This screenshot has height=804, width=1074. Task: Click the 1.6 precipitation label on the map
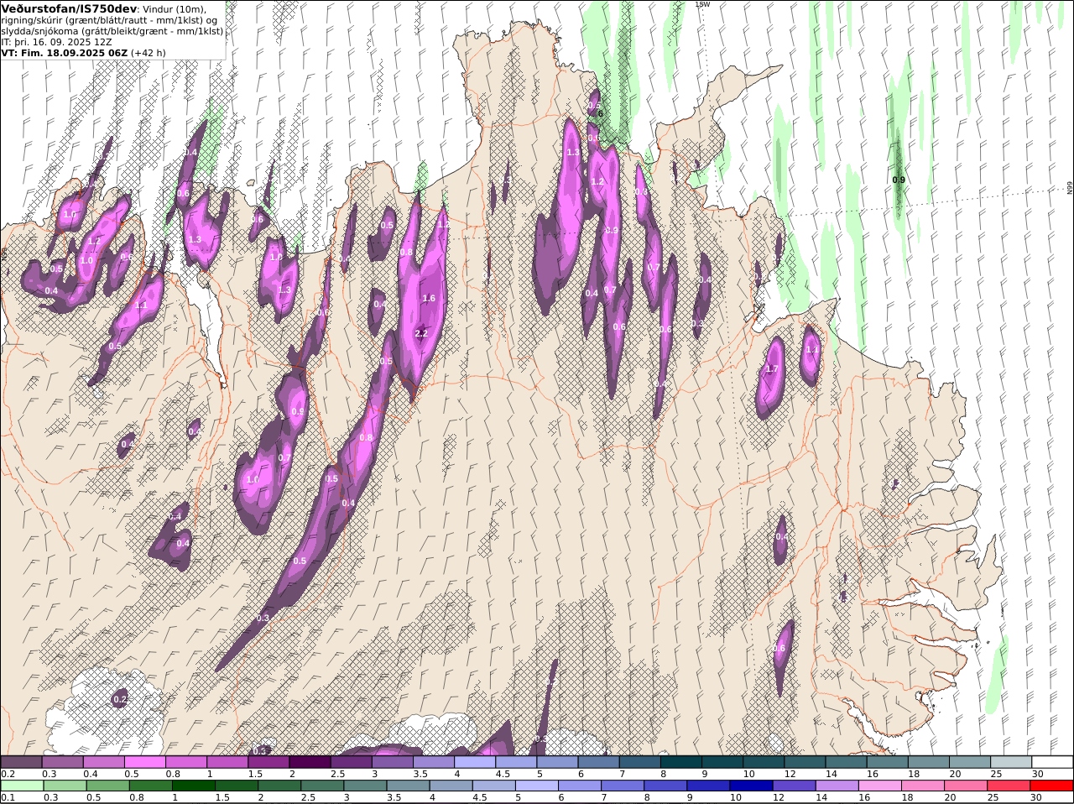429,298
